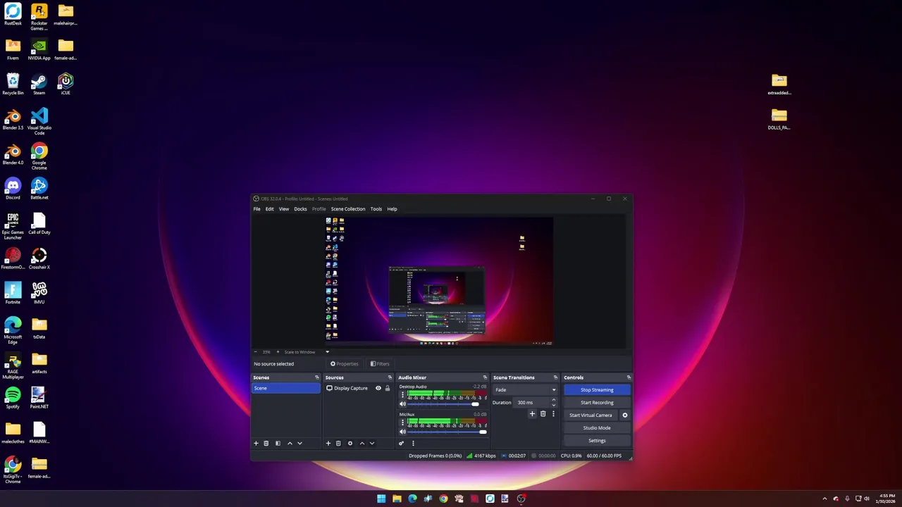Mute Mic/Aux speaker icon

pos(402,432)
